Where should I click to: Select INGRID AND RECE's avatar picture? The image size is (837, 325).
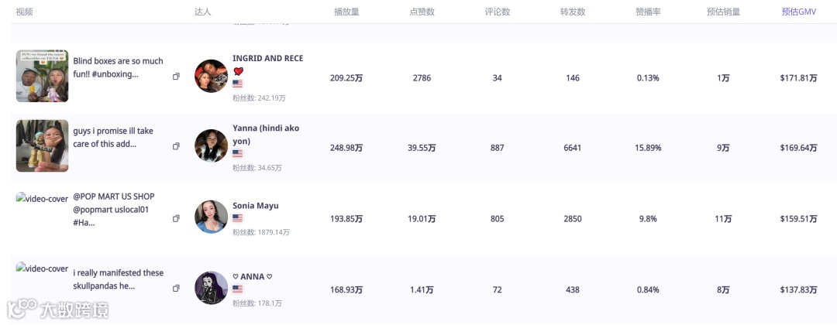[211, 76]
